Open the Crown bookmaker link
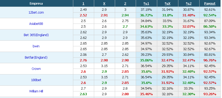The image size is (222, 98). tap(36, 69)
